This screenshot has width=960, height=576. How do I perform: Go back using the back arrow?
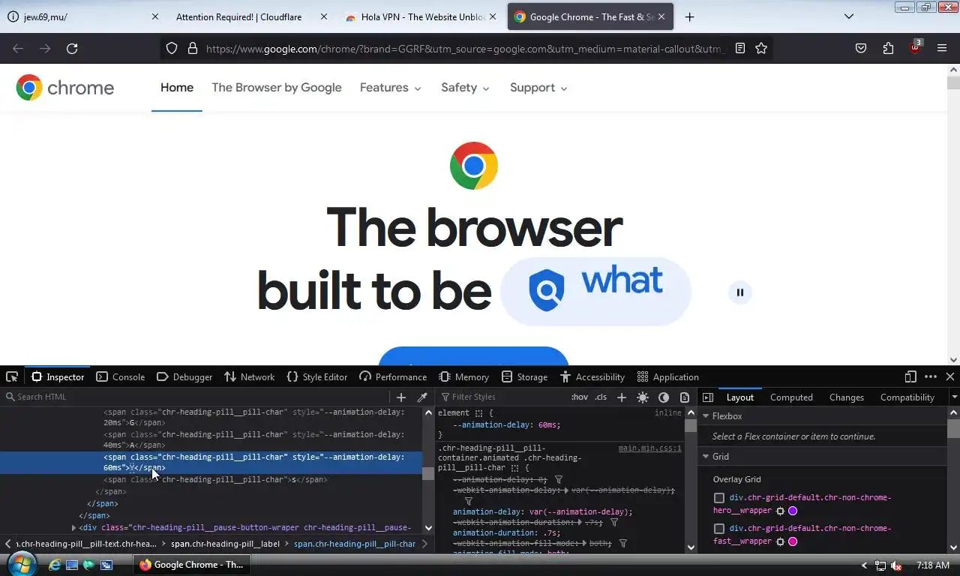click(x=18, y=49)
